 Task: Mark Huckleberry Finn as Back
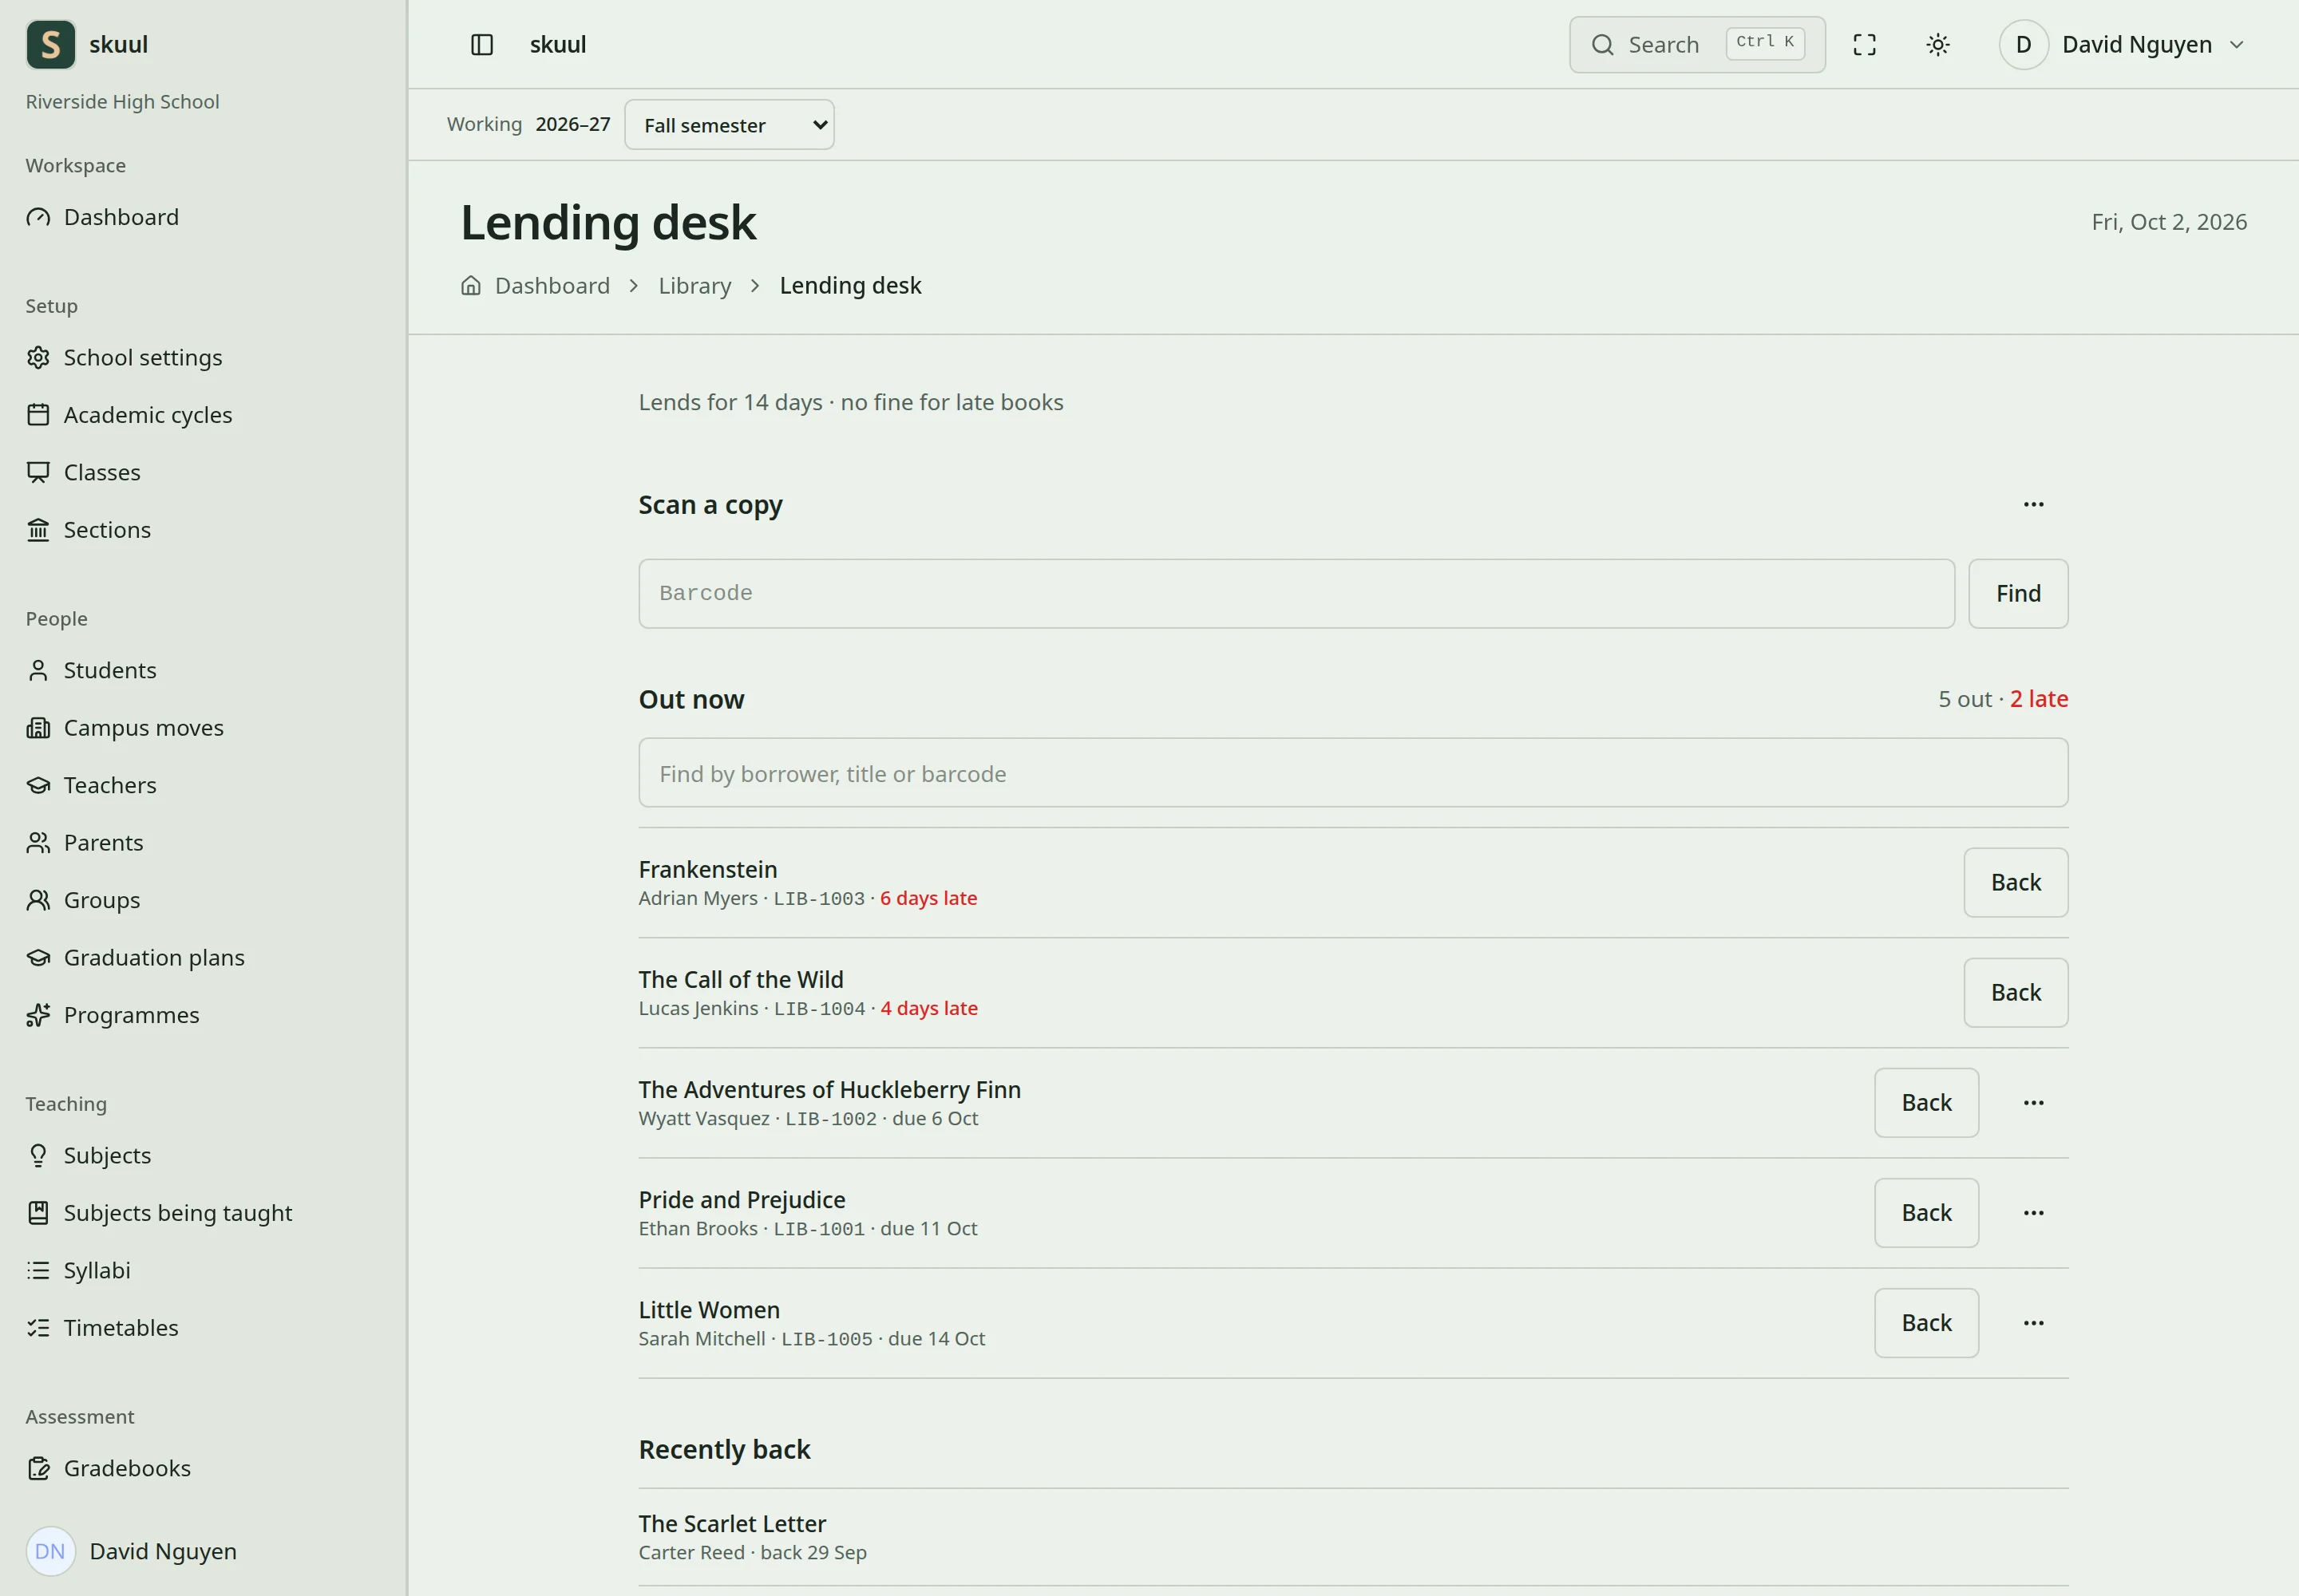[x=1926, y=1102]
